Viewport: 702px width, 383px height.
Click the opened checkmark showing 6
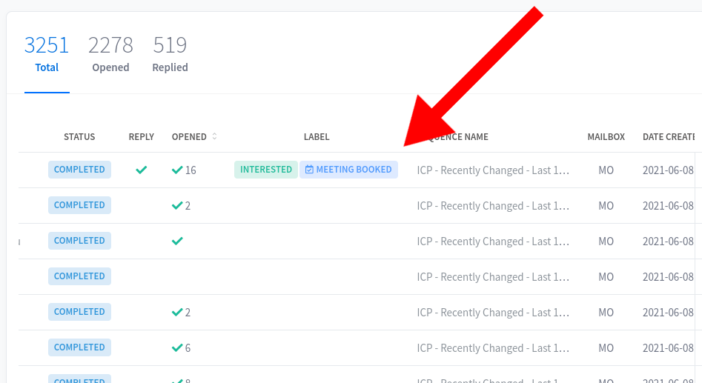(x=177, y=347)
